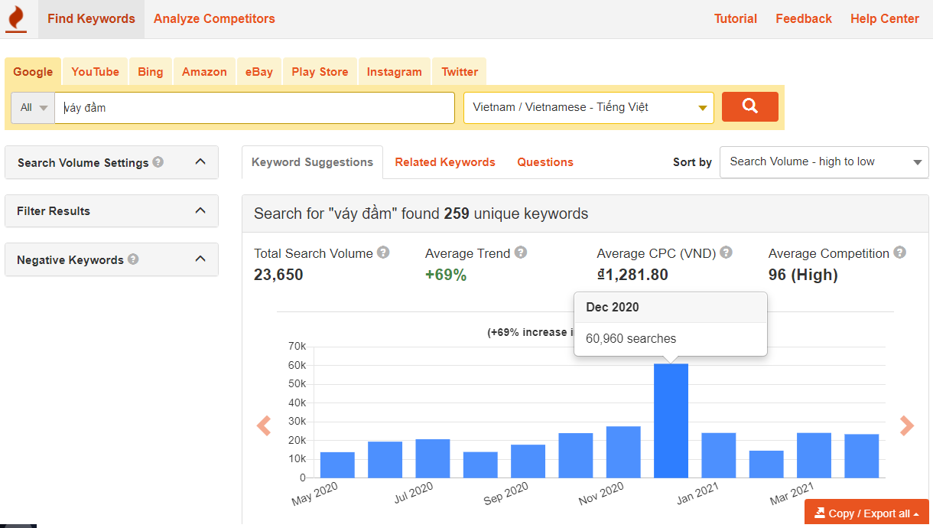This screenshot has width=933, height=528.
Task: Click the +69% average trend value
Action: point(446,275)
